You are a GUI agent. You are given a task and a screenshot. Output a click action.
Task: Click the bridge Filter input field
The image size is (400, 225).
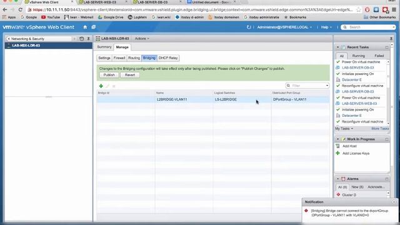click(x=308, y=86)
